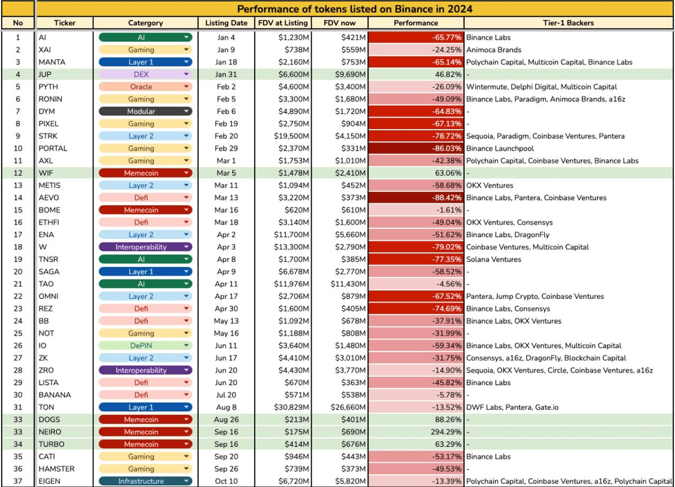Select the ETHFI ticker cell

tap(65, 222)
